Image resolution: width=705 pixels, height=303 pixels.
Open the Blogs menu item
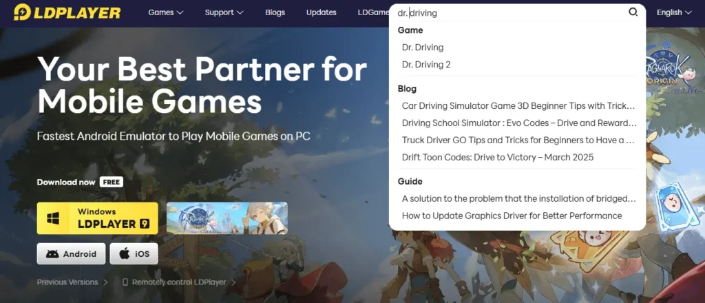click(275, 12)
